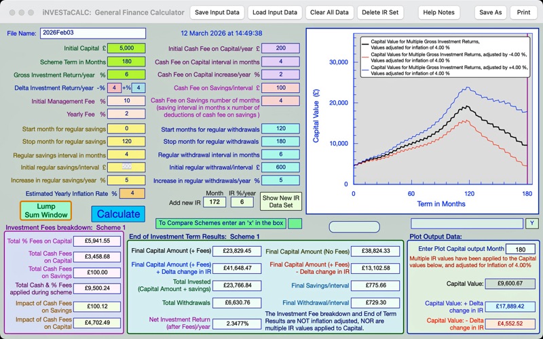The image size is (543, 339).
Task: Click the Save As button
Action: tap(490, 12)
